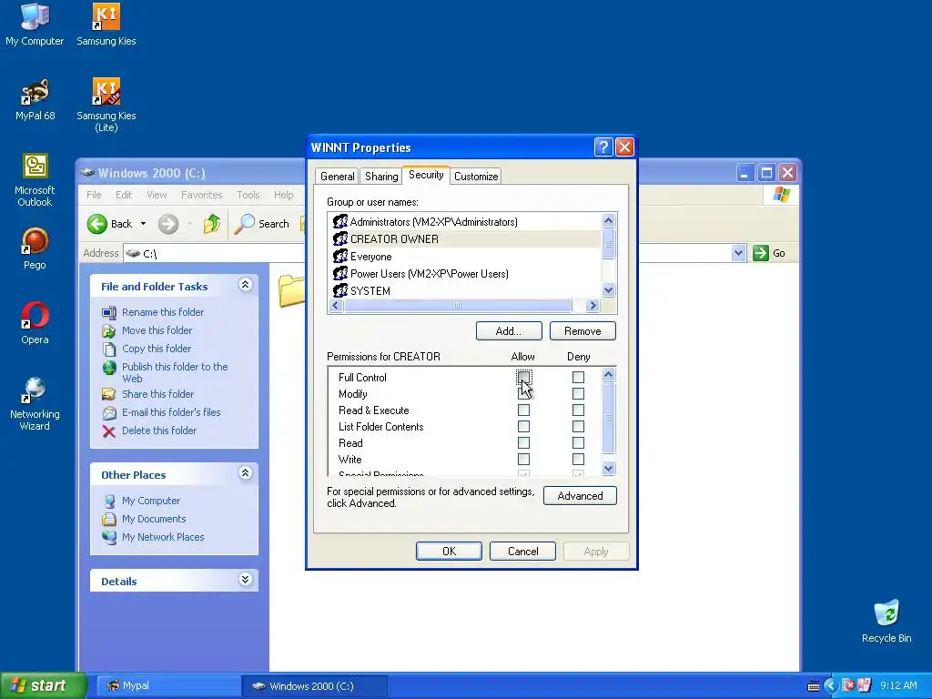
Task: Click the user list horizontal scrollbar thumb
Action: click(458, 306)
